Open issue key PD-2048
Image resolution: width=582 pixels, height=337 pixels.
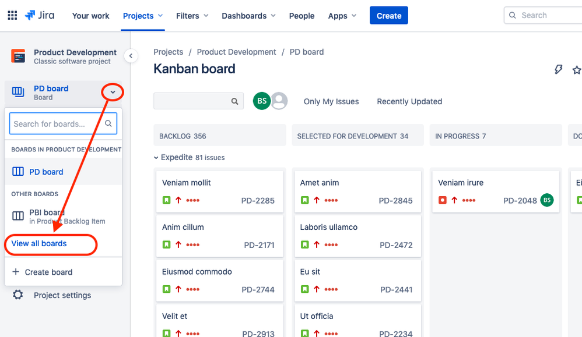click(x=520, y=201)
